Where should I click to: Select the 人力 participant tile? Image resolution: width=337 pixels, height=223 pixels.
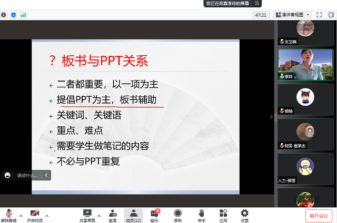coord(305,169)
